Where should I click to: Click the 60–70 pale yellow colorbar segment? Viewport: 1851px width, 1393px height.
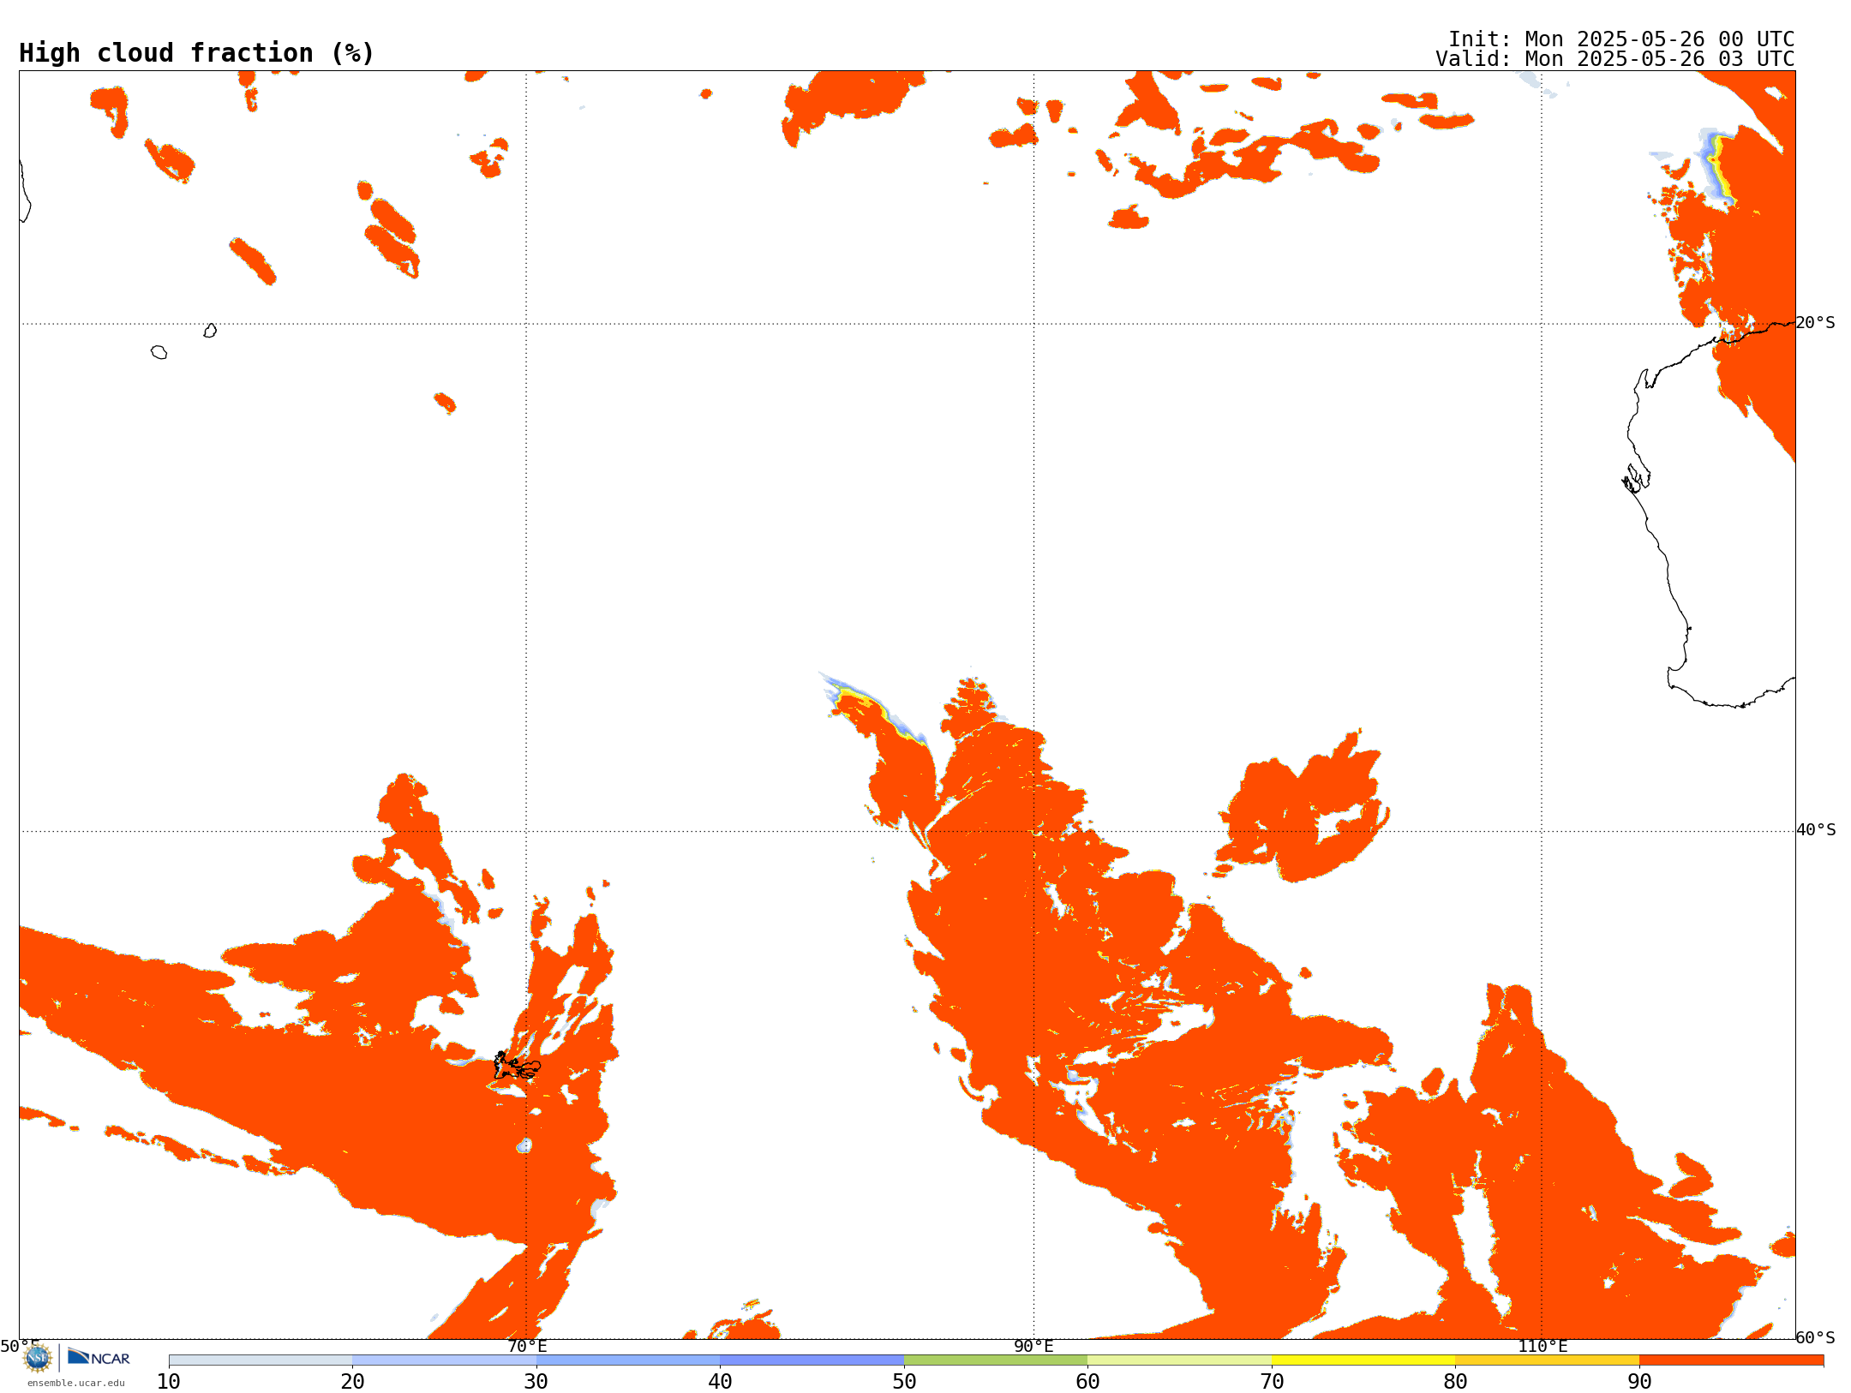coord(1179,1360)
